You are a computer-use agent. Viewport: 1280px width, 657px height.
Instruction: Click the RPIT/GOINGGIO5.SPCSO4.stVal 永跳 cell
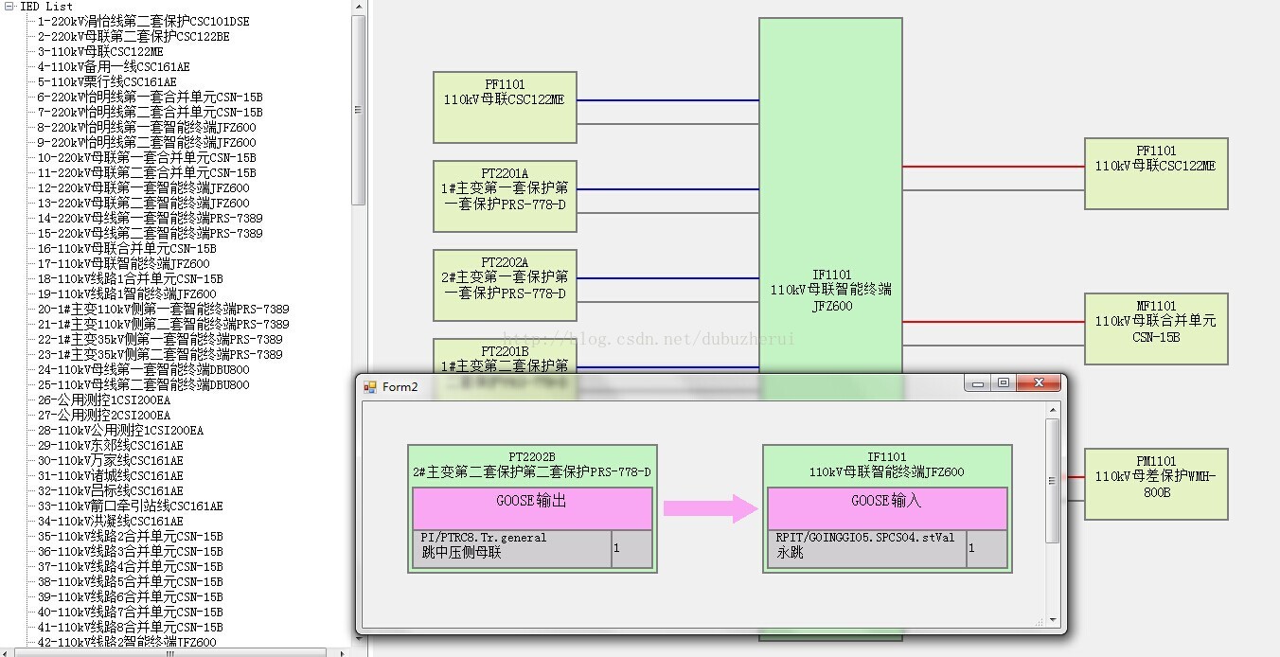(x=867, y=548)
